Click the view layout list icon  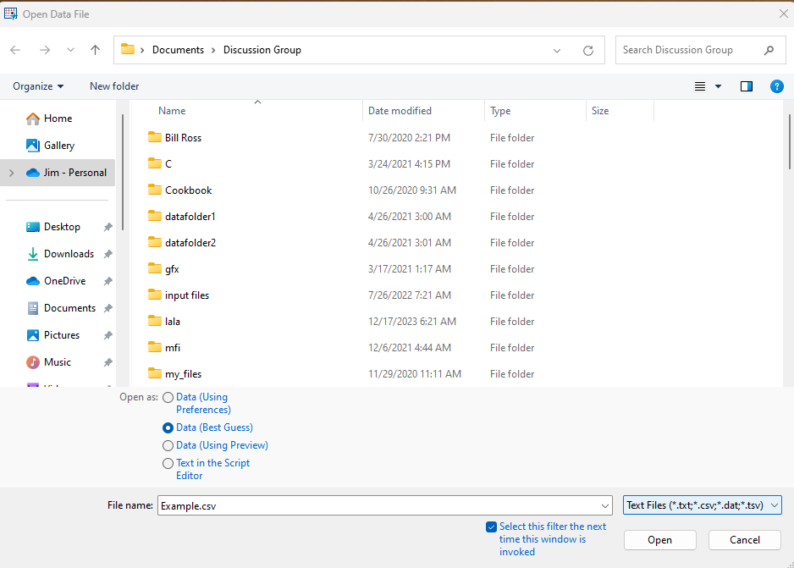(700, 86)
